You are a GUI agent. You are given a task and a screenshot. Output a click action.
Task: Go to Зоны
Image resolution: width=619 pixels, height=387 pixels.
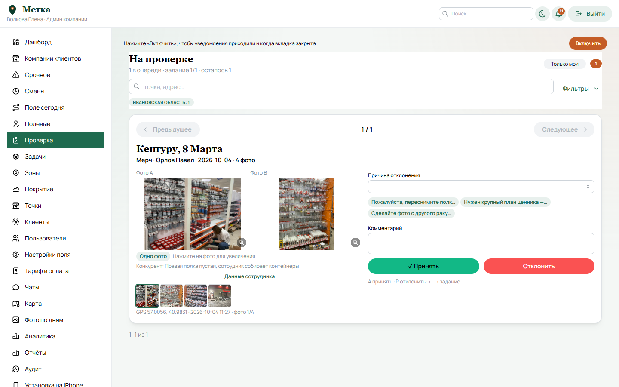(55, 173)
